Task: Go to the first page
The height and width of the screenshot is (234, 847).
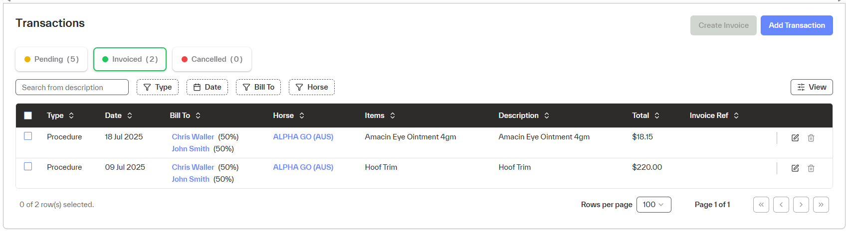Action: [x=761, y=205]
